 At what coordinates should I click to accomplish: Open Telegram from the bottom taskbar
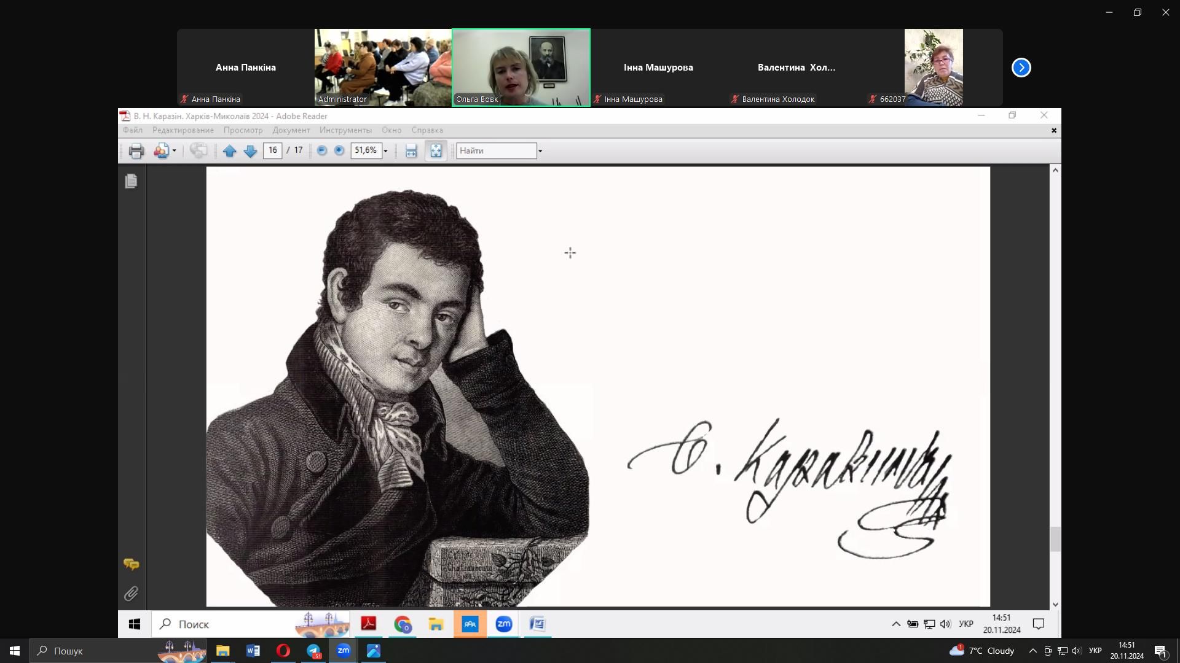(x=313, y=651)
